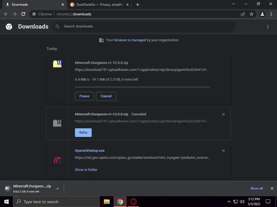
Task: Click the volume speaker tray icon
Action: (242, 202)
